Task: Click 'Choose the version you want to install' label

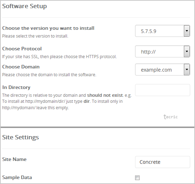Action: [x=48, y=28]
